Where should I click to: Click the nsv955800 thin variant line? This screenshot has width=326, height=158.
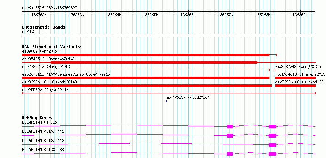tap(168, 93)
